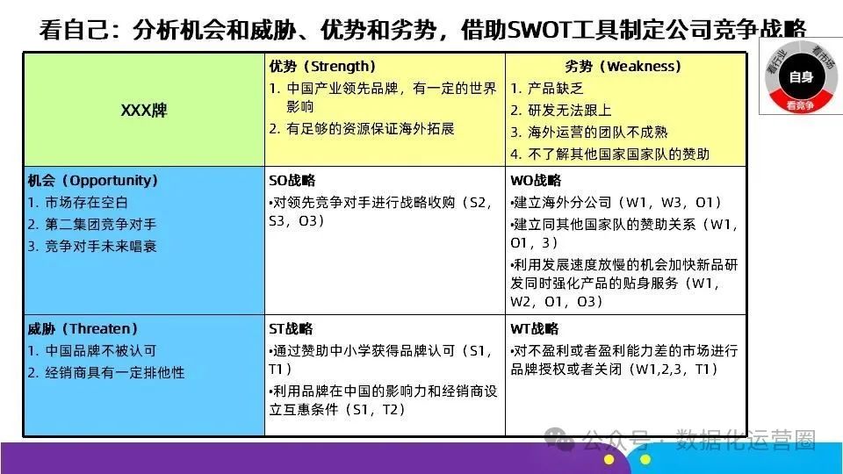Viewport: 843px width, 474px height.
Task: Click weakness item 海外运营的团队不成熟
Action: pyautogui.click(x=588, y=133)
